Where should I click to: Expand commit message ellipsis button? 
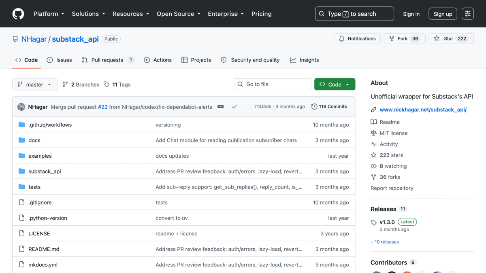coord(221,107)
